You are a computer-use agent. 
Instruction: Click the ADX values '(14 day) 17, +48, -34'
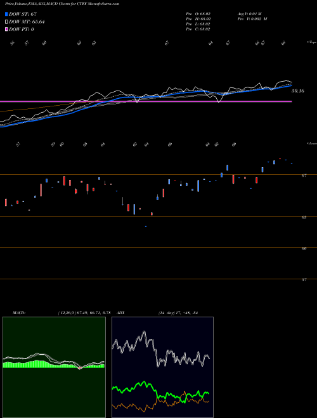coord(178,313)
